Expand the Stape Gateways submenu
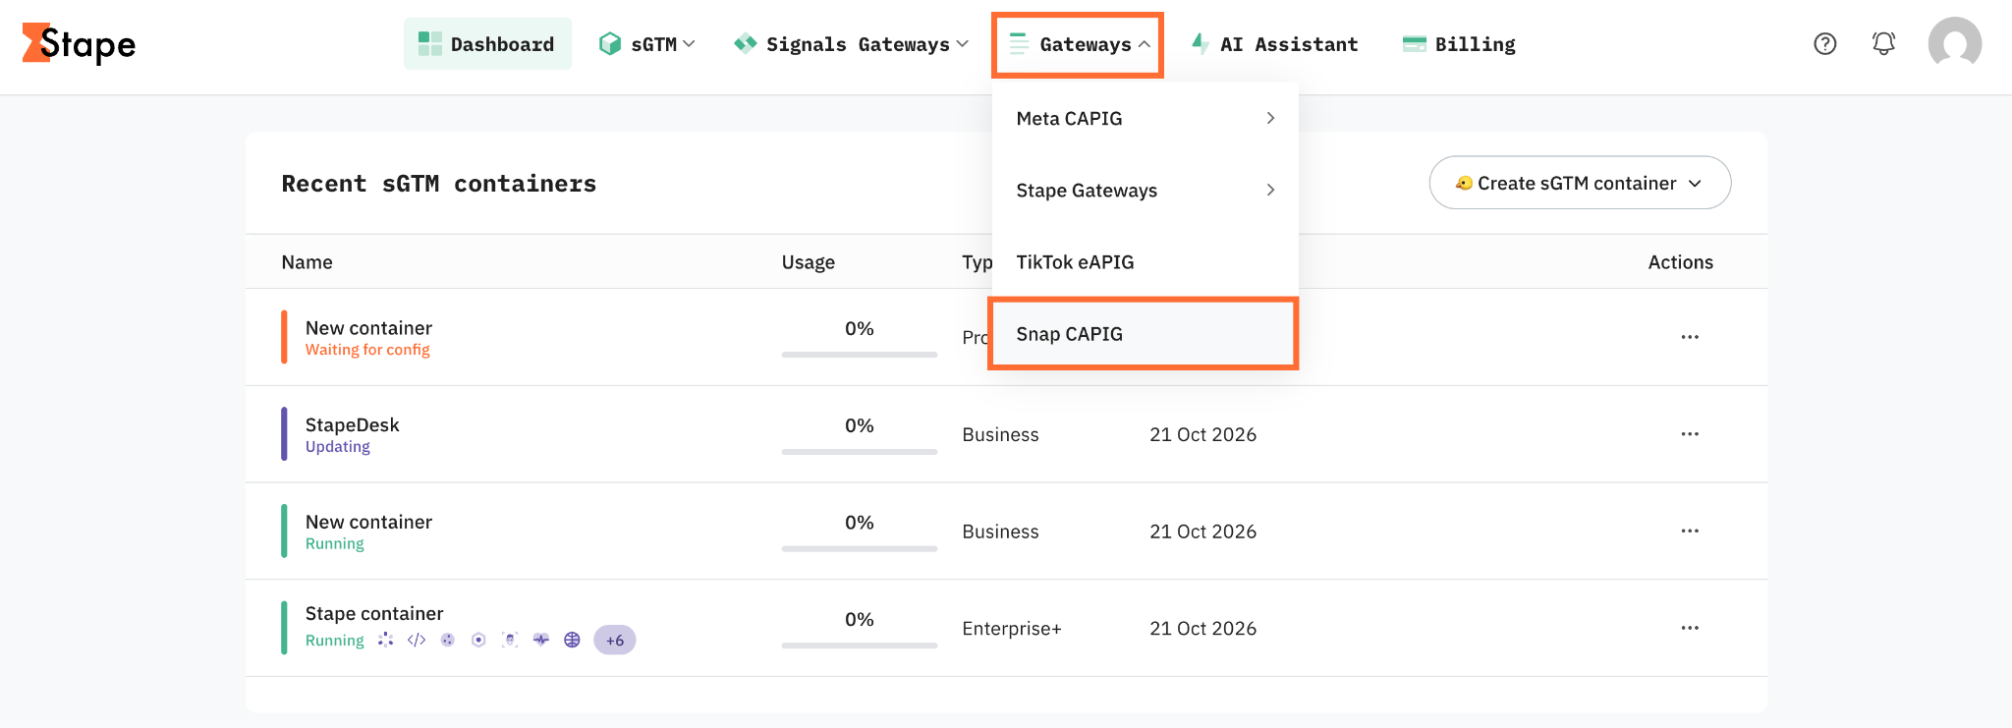The image size is (2012, 728). pyautogui.click(x=1146, y=191)
